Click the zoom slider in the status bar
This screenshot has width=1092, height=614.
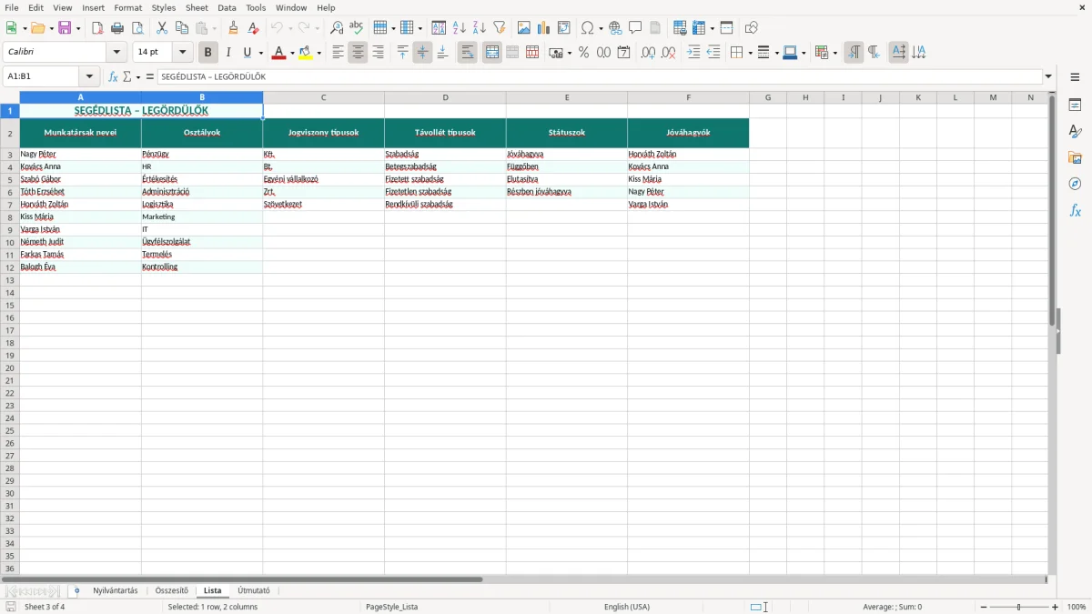(x=1018, y=607)
